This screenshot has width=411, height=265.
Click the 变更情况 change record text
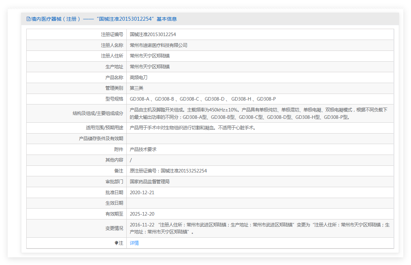[x=259, y=228]
